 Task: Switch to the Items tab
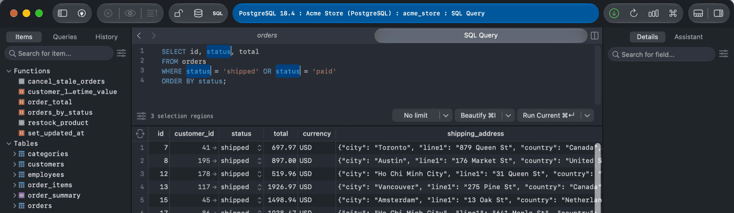pyautogui.click(x=24, y=37)
